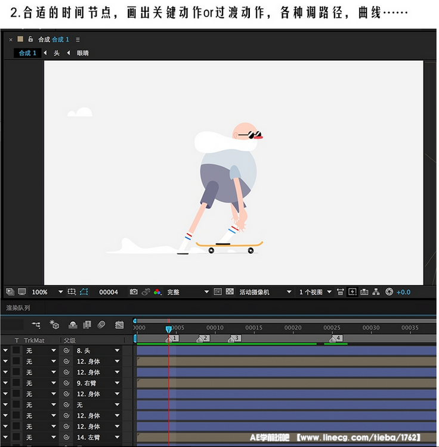This screenshot has height=447, width=439.
Task: Enable motion blur for the composition
Action: click(x=101, y=324)
